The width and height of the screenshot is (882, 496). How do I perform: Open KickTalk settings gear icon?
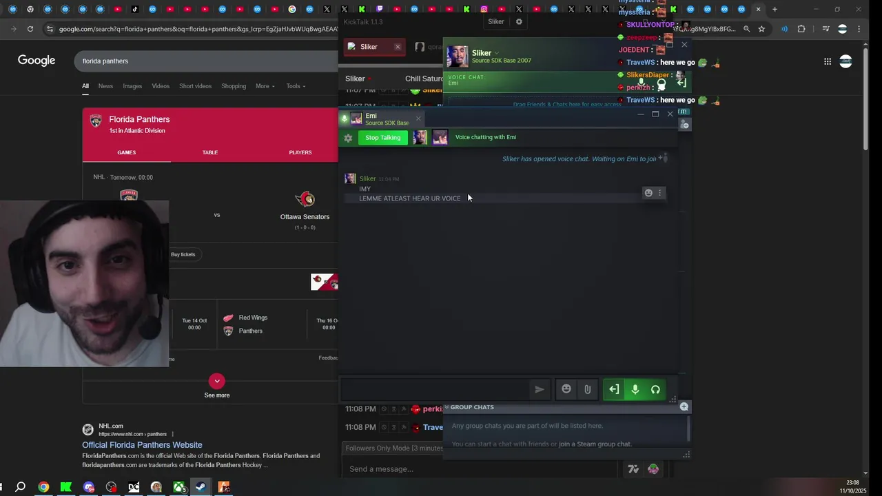click(x=519, y=21)
